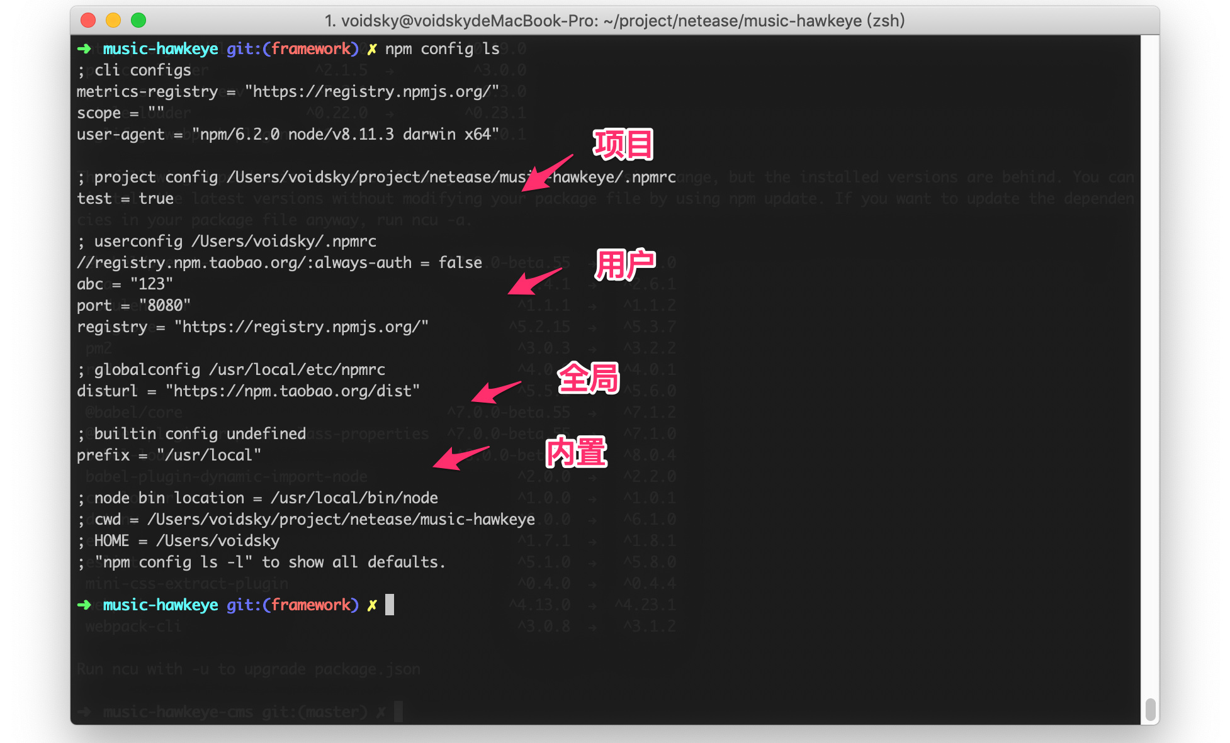Click the yellow X git-dirty marker on first line
The image size is (1230, 743).
pos(372,49)
